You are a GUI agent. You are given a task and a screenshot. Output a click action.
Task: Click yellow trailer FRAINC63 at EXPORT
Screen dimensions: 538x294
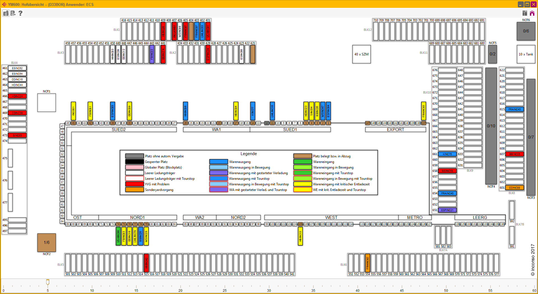pos(424,111)
